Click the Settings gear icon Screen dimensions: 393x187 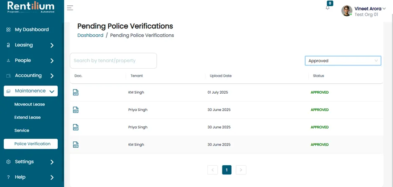[x=8, y=161]
